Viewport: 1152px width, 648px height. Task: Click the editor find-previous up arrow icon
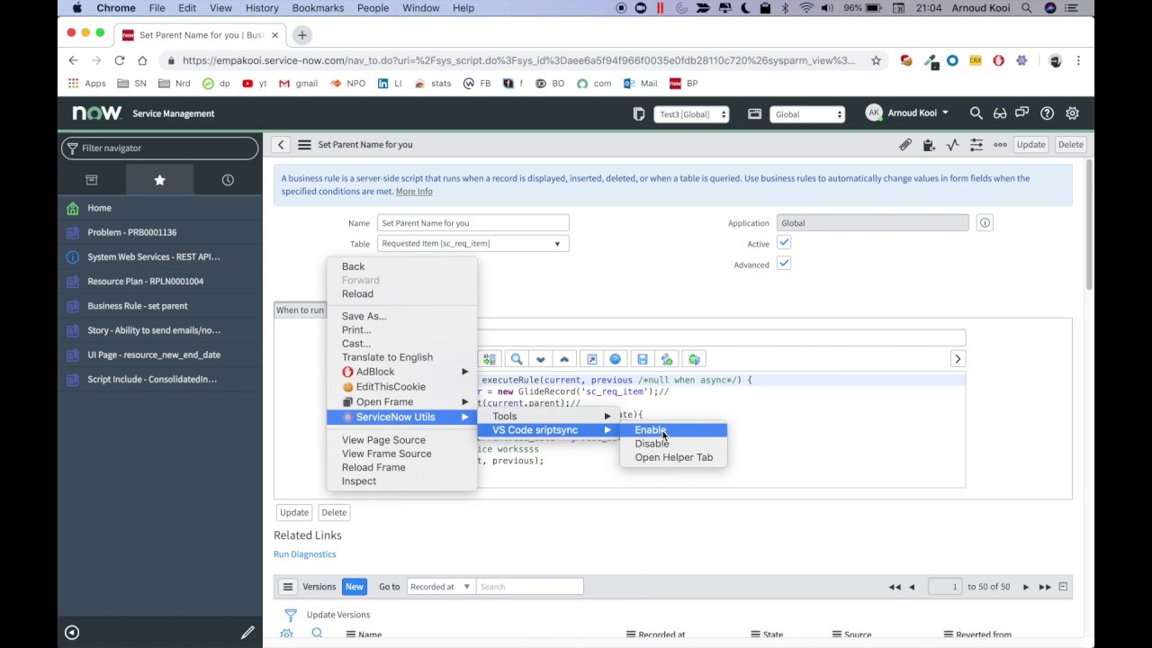[x=564, y=359]
